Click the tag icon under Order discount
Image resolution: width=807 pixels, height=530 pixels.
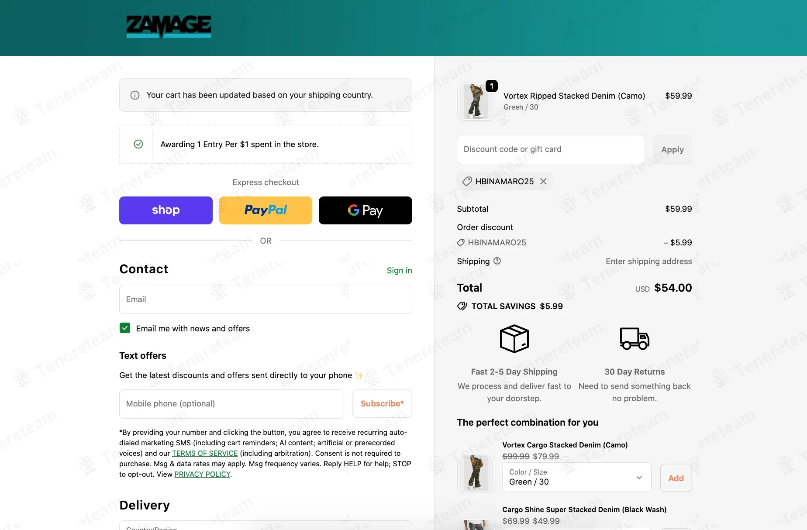tap(461, 243)
